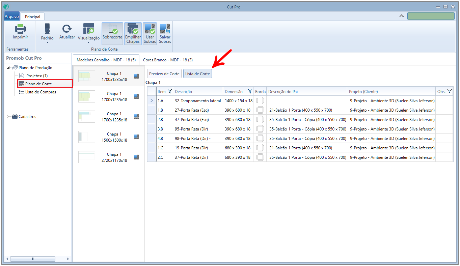Collapse the ribbon with the chevron
The image size is (460, 266).
[x=402, y=16]
